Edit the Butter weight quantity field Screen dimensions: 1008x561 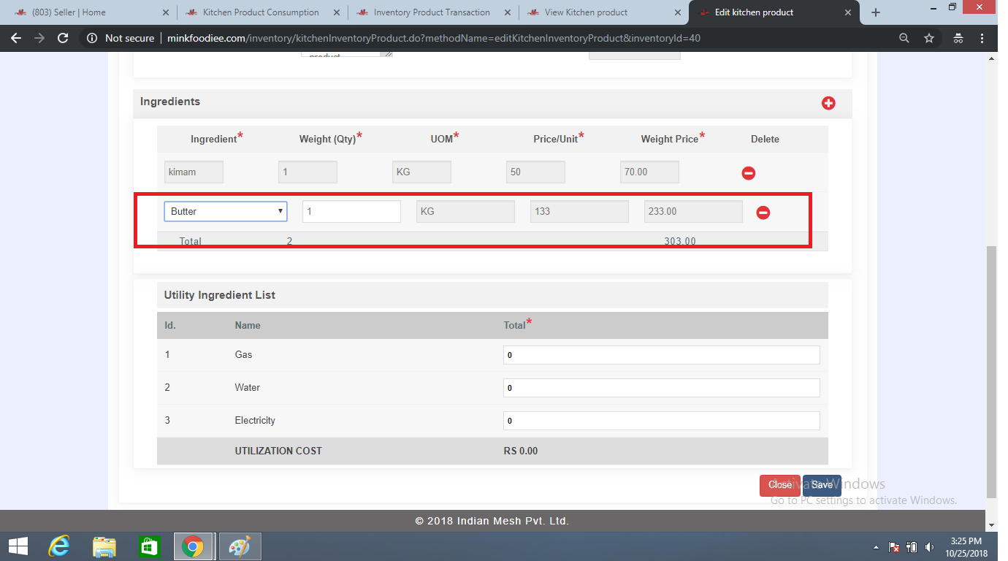coord(351,211)
